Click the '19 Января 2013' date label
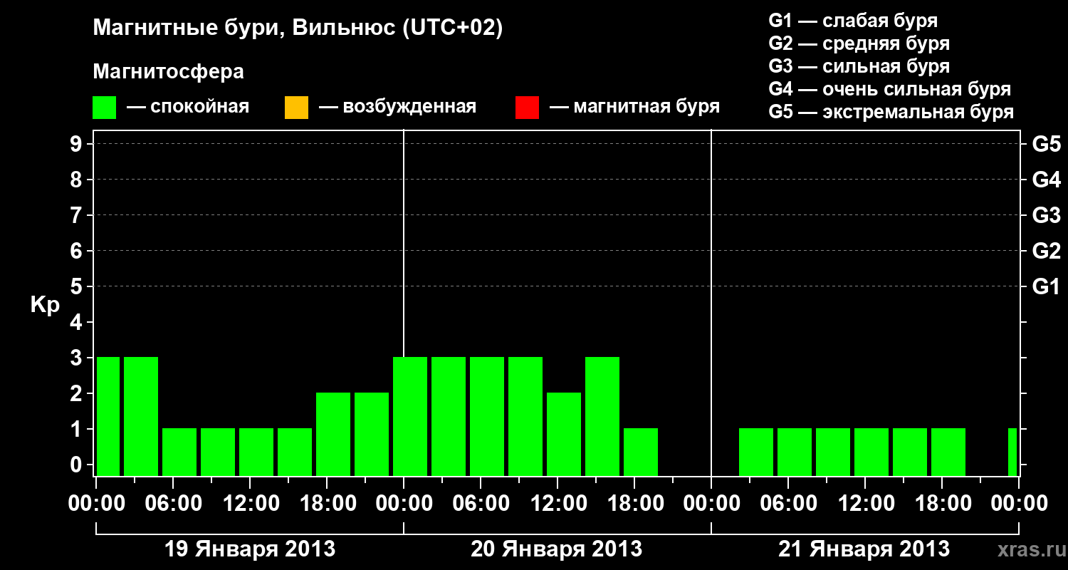The image size is (1068, 570). pos(250,549)
